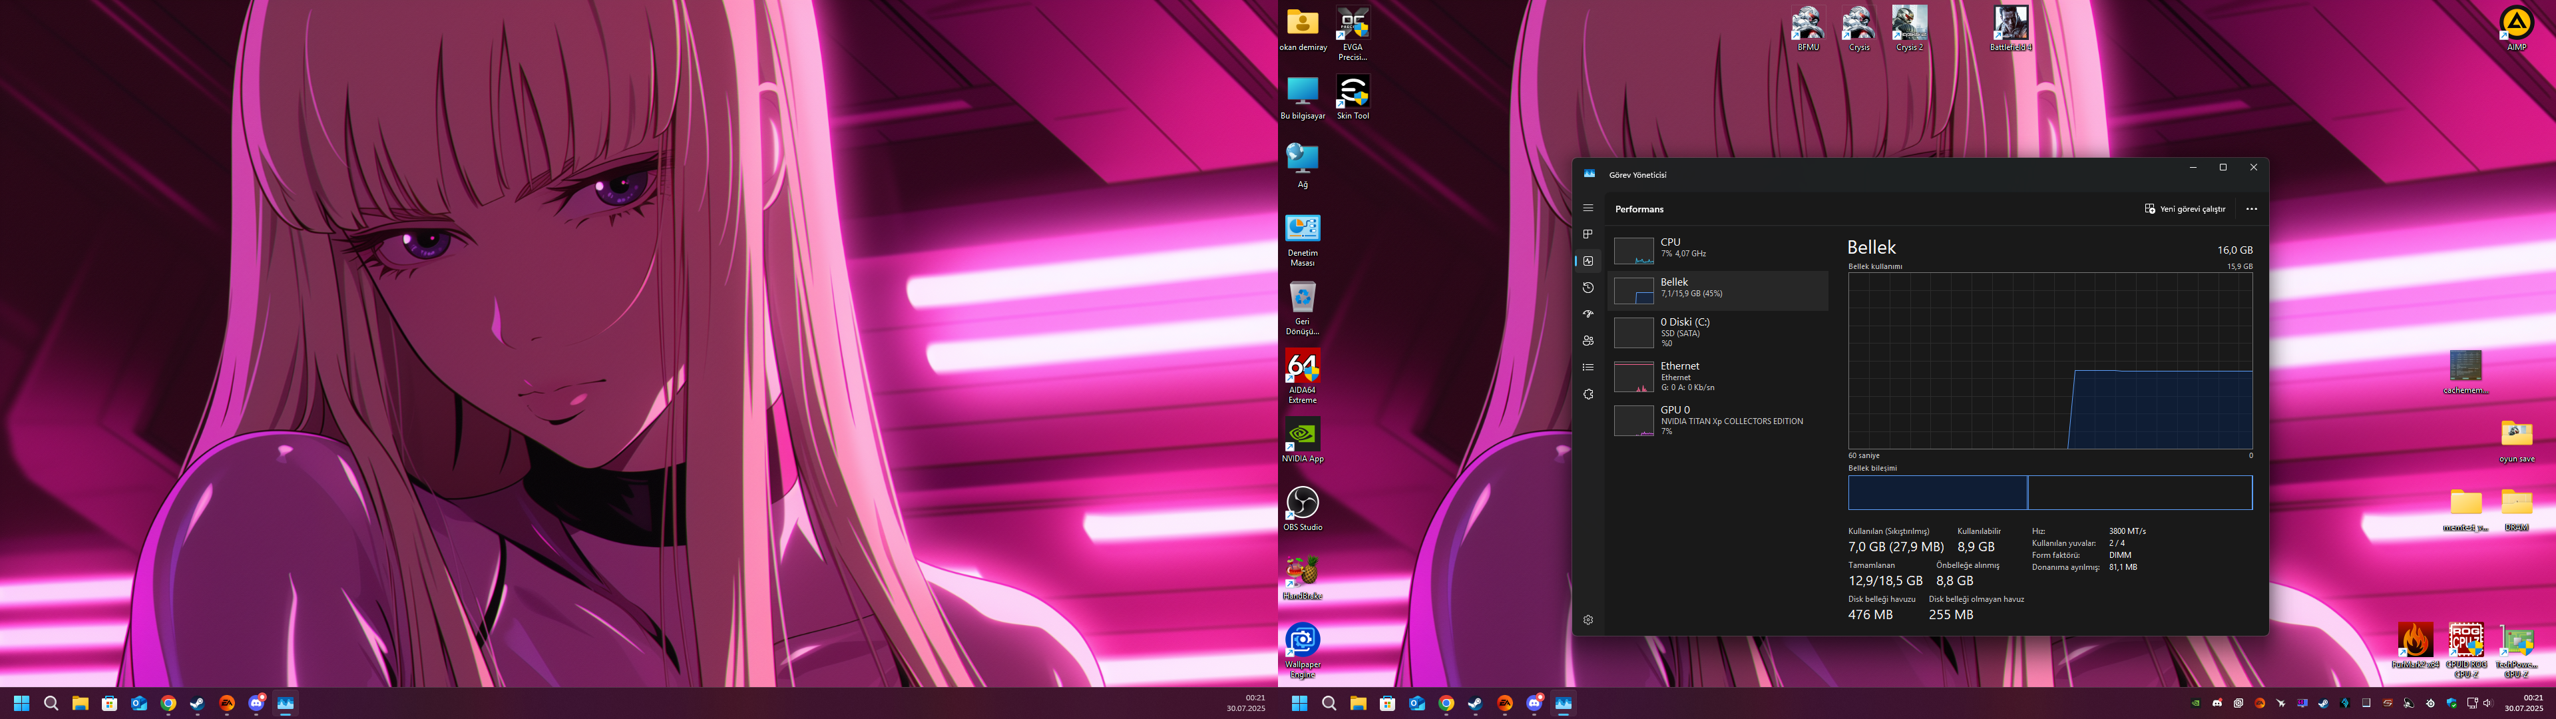Screen dimensions: 2556x719
Task: Select the 0 Diski (C:) entry
Action: coord(1717,333)
